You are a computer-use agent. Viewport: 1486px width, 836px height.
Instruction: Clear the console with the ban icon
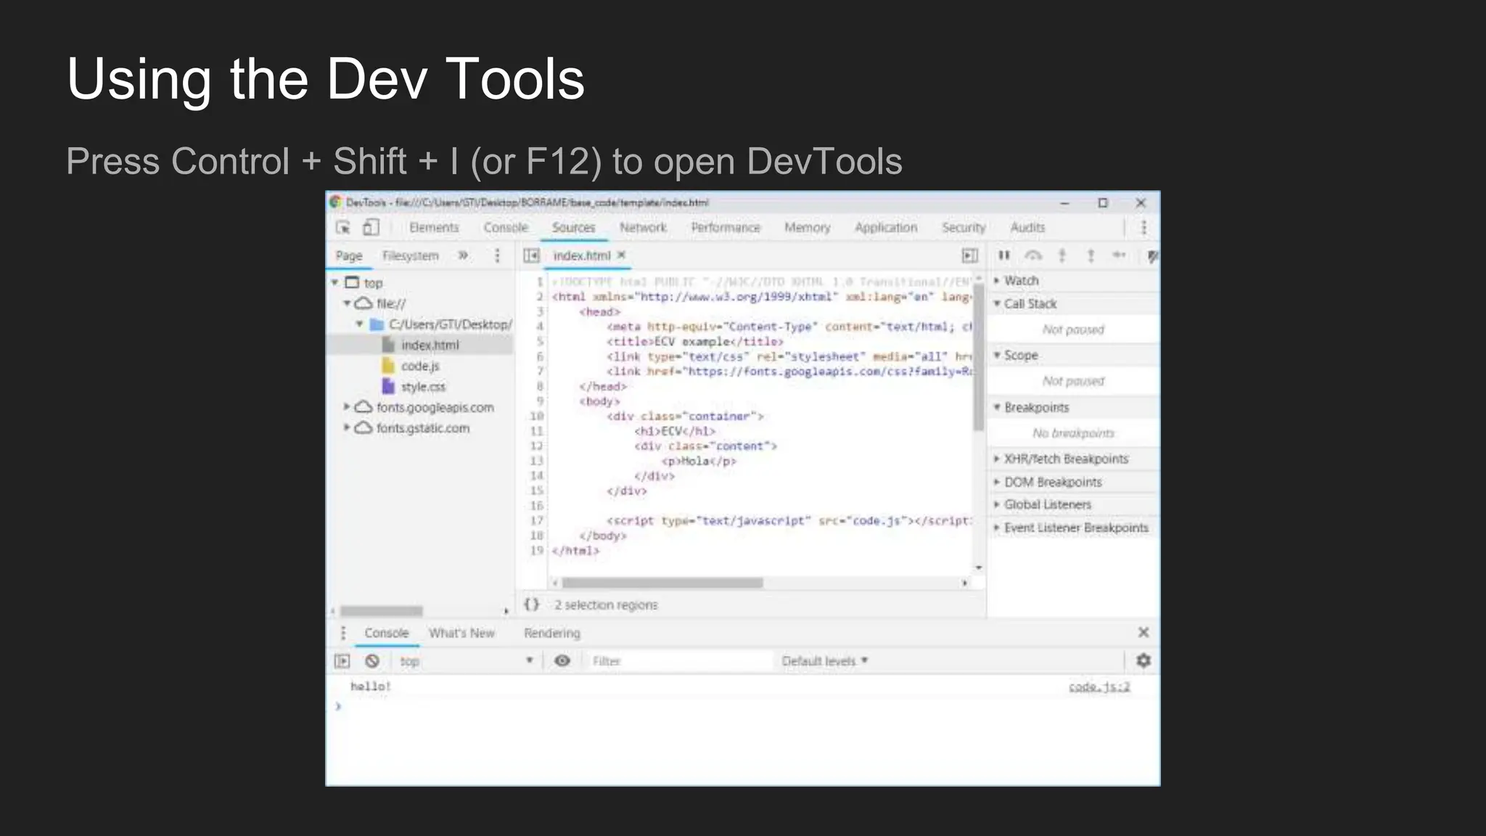pyautogui.click(x=372, y=661)
